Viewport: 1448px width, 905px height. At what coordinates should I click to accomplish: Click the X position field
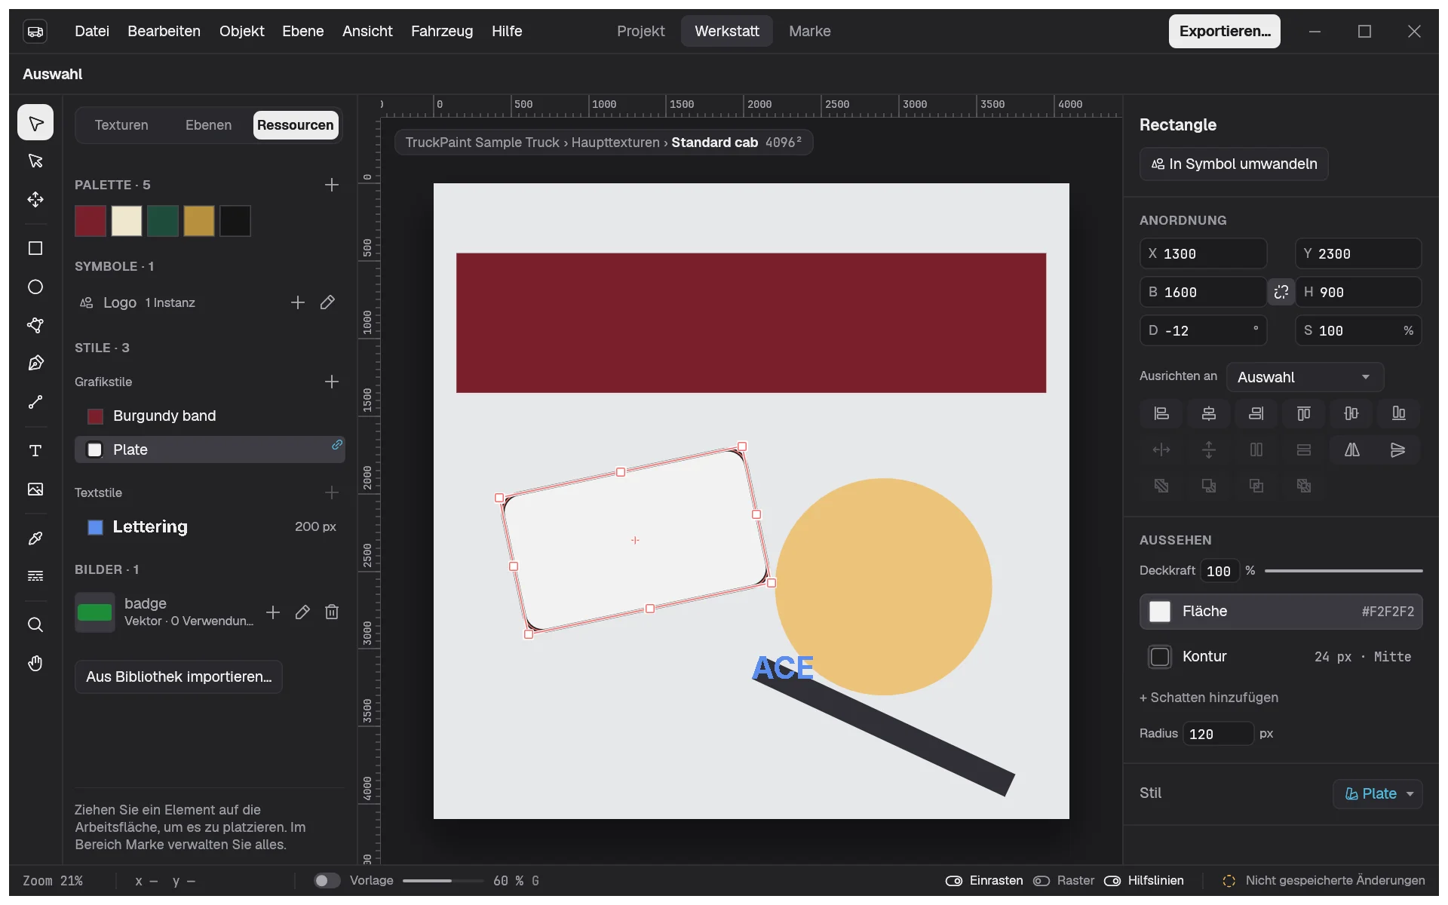tap(1204, 253)
